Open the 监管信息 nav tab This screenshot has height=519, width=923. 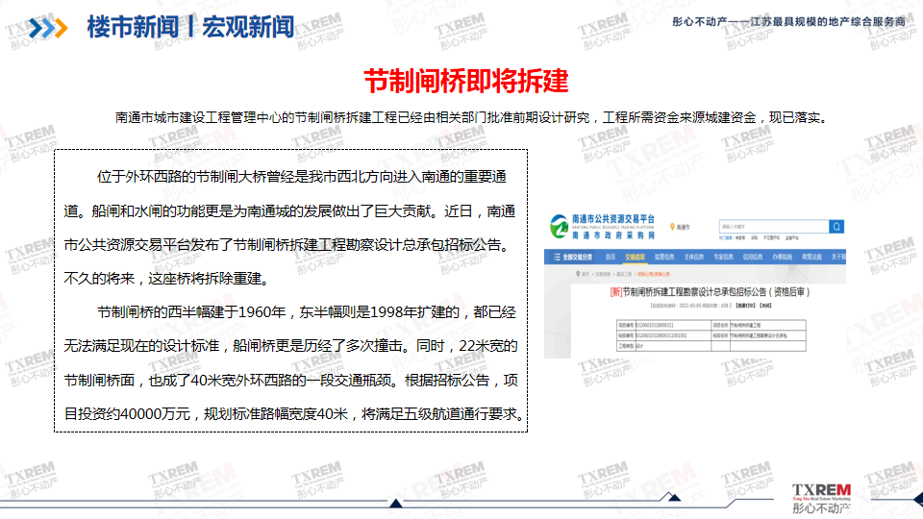(x=664, y=257)
